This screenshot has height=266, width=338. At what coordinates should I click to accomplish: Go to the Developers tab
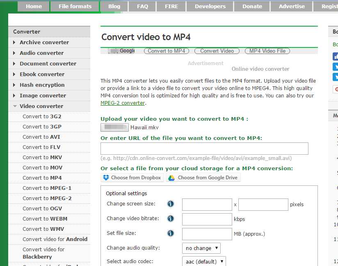pos(210,6)
